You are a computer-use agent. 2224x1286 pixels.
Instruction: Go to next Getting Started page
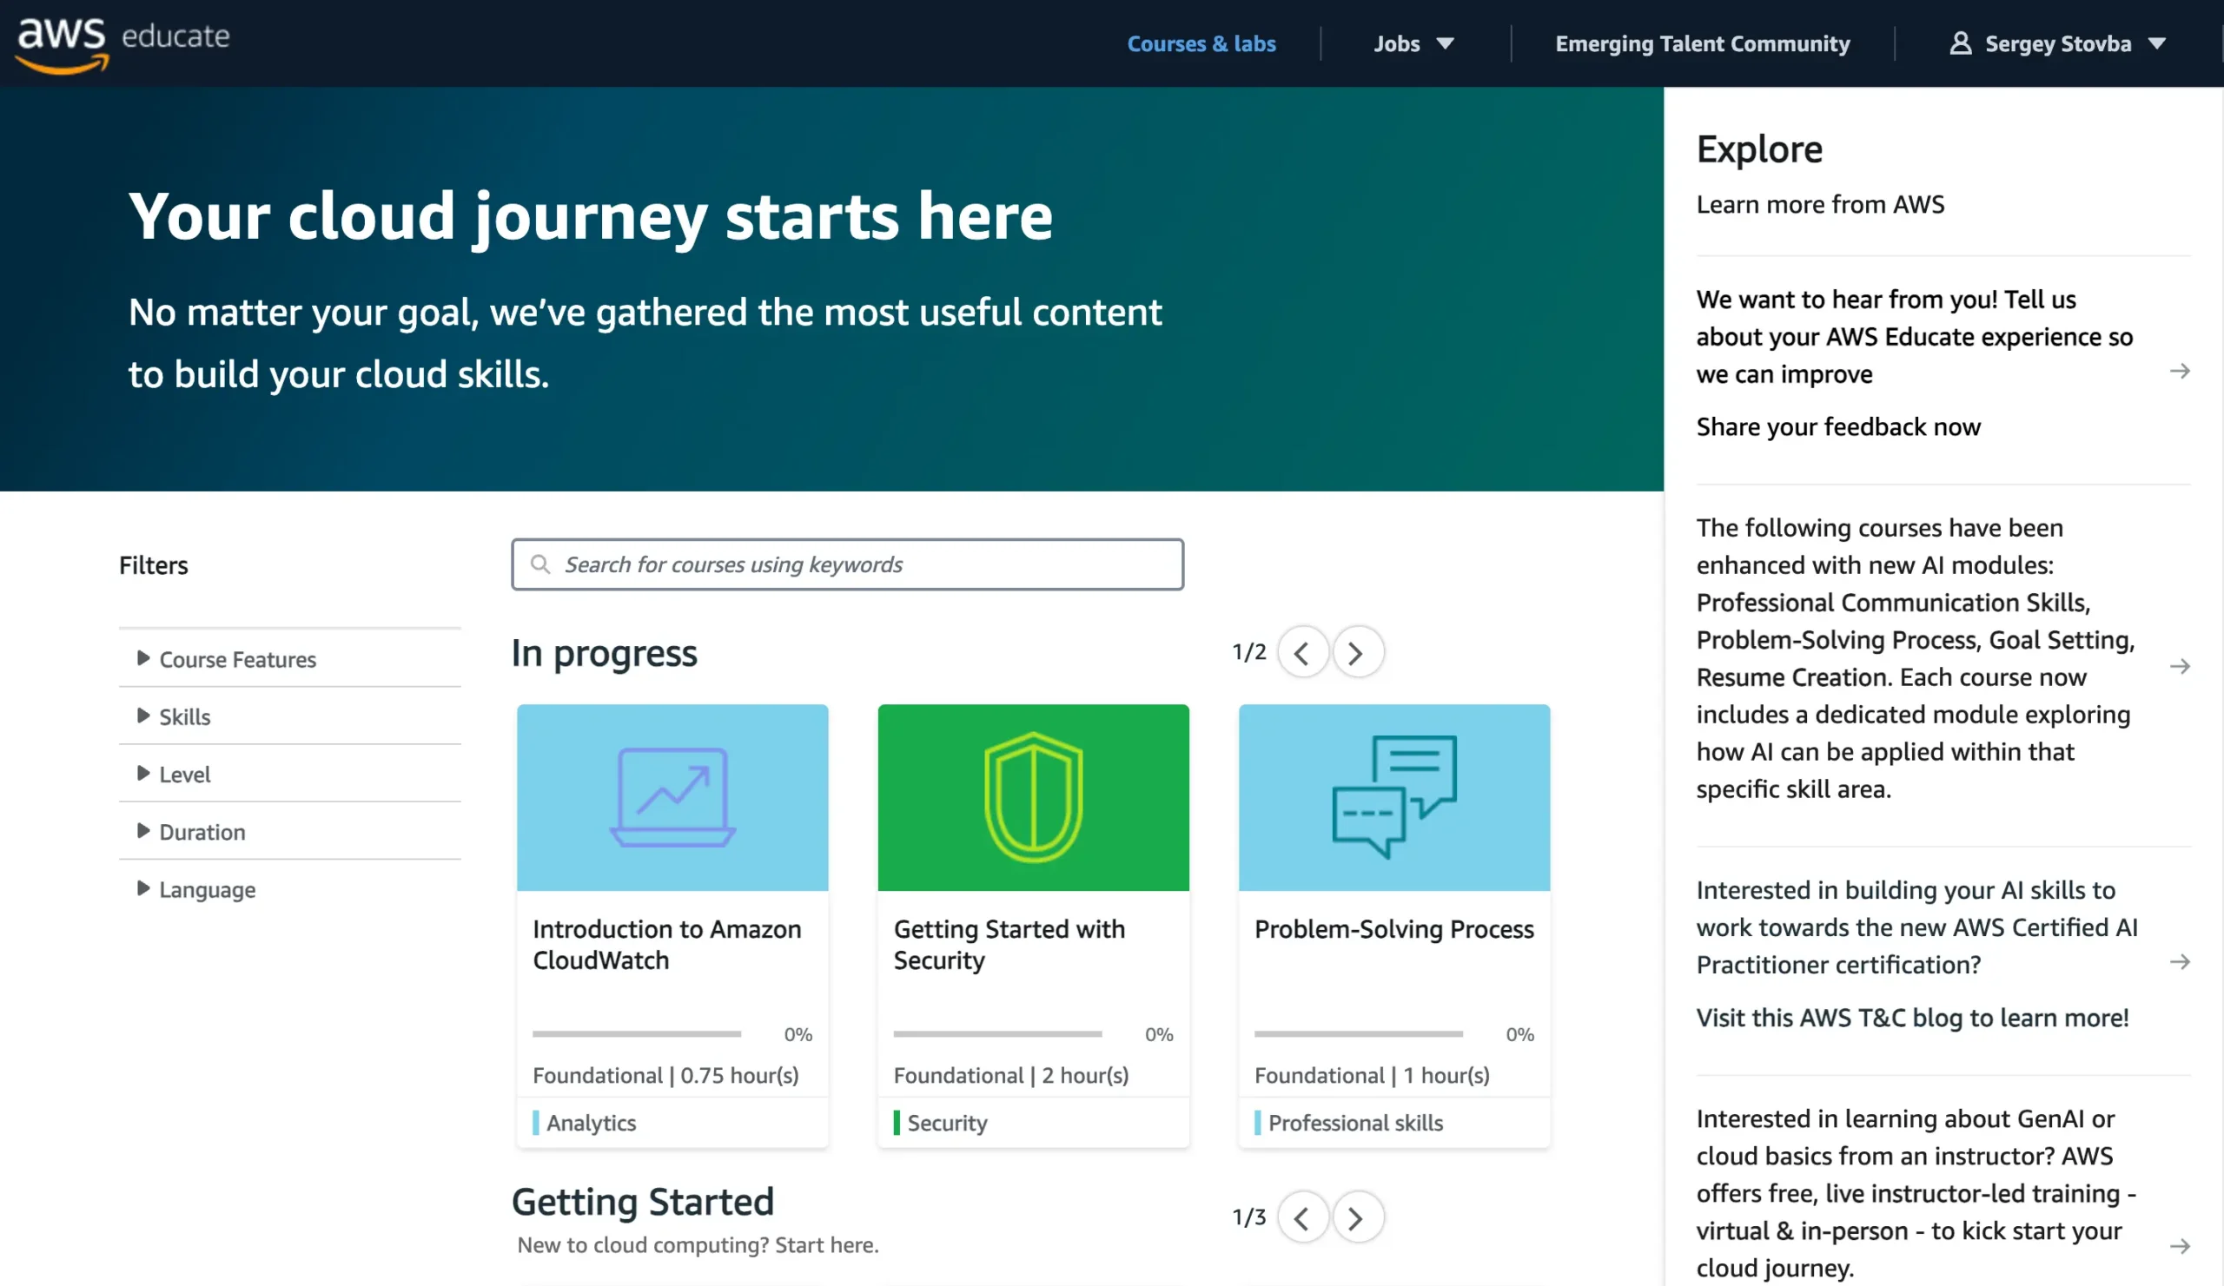(x=1357, y=1218)
